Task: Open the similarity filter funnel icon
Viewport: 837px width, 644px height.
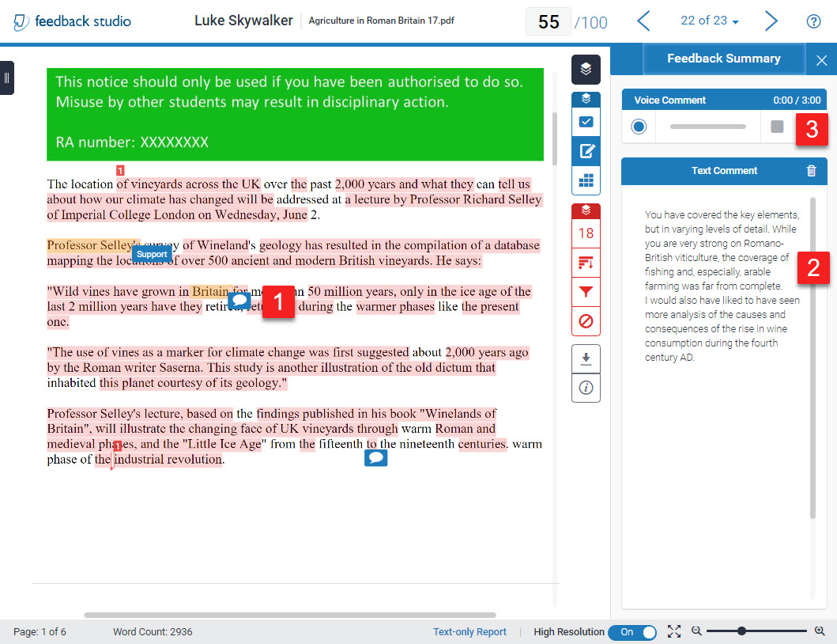Action: (586, 292)
